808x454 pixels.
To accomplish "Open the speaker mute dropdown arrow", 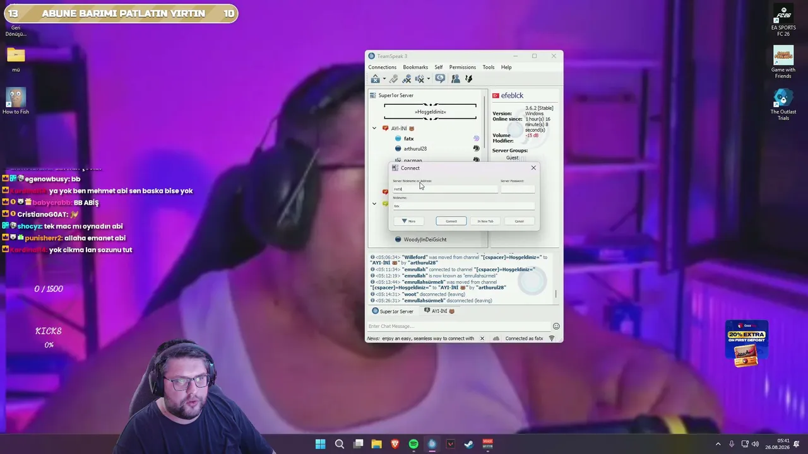I will point(428,79).
